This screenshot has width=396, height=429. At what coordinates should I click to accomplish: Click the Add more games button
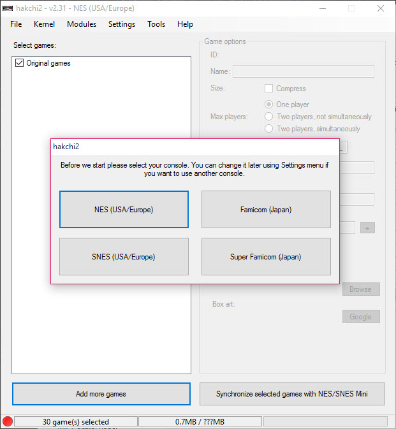[x=101, y=394]
